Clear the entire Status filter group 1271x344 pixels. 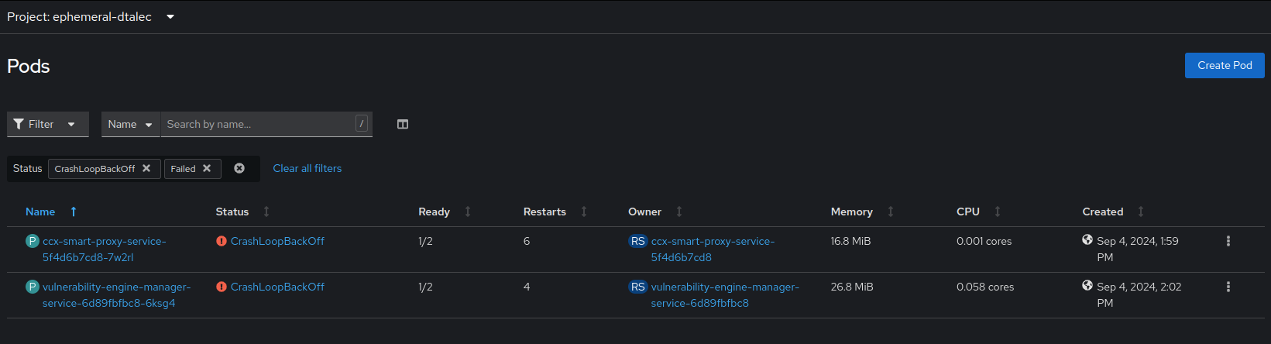click(239, 168)
